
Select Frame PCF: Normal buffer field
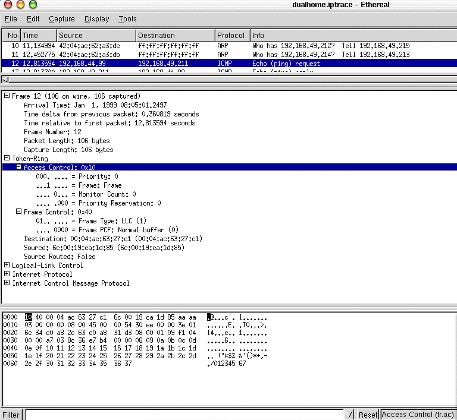107,230
